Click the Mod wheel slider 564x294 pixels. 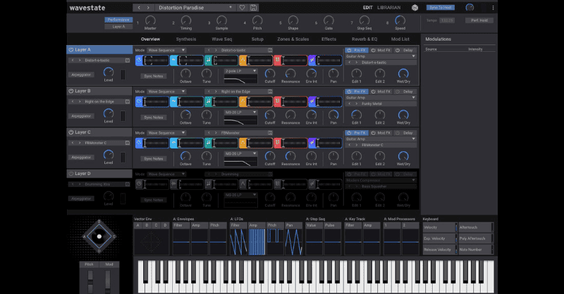108,281
